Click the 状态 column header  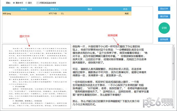(125, 9)
